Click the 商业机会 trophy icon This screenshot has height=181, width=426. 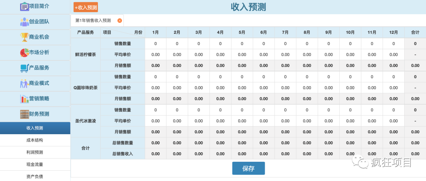pos(24,37)
